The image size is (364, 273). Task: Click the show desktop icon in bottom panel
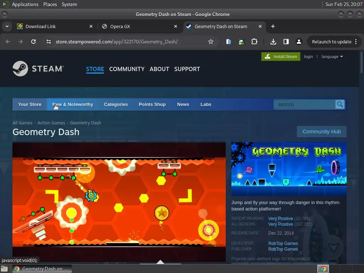4,269
